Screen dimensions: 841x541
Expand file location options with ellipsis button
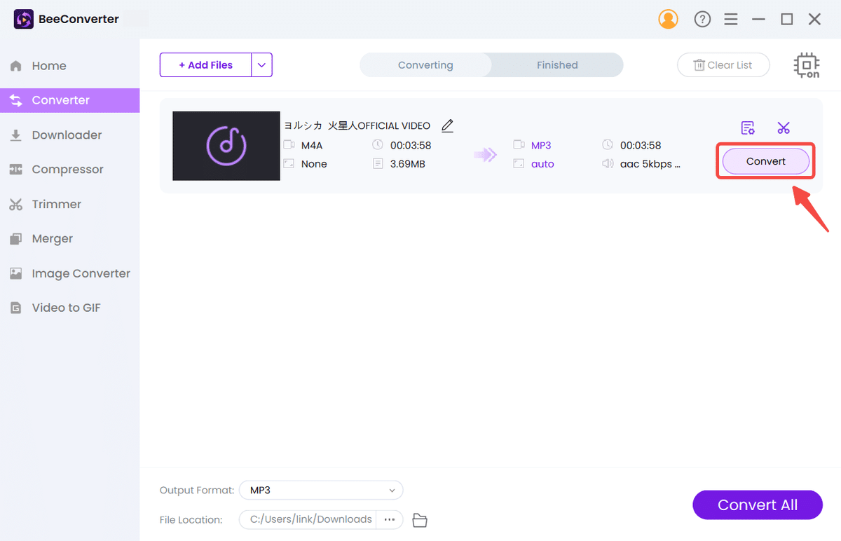pyautogui.click(x=390, y=519)
